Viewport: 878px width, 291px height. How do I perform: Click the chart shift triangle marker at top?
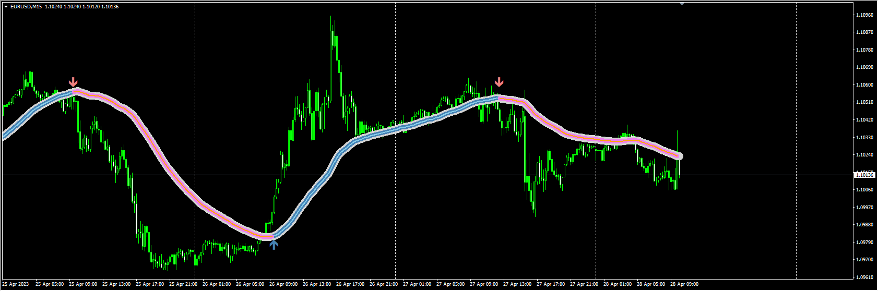pyautogui.click(x=681, y=4)
